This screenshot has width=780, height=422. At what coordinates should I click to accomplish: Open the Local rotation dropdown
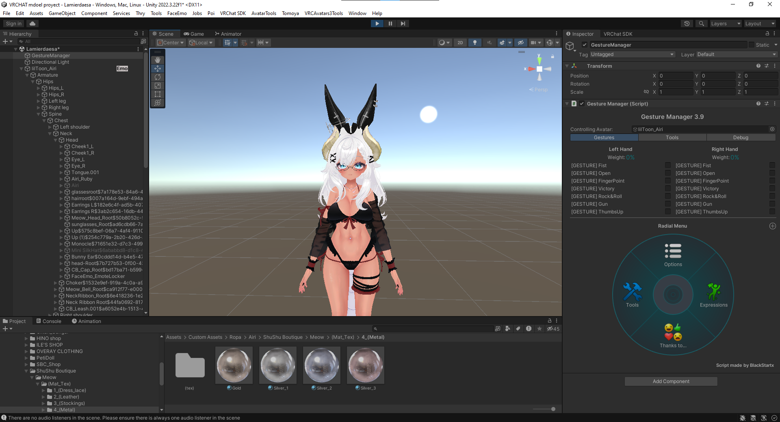(x=201, y=43)
